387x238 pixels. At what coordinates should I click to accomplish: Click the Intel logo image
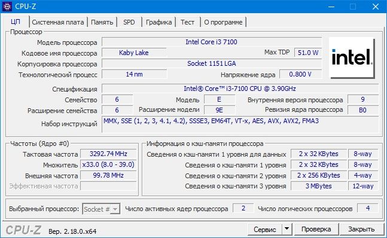tap(352, 58)
